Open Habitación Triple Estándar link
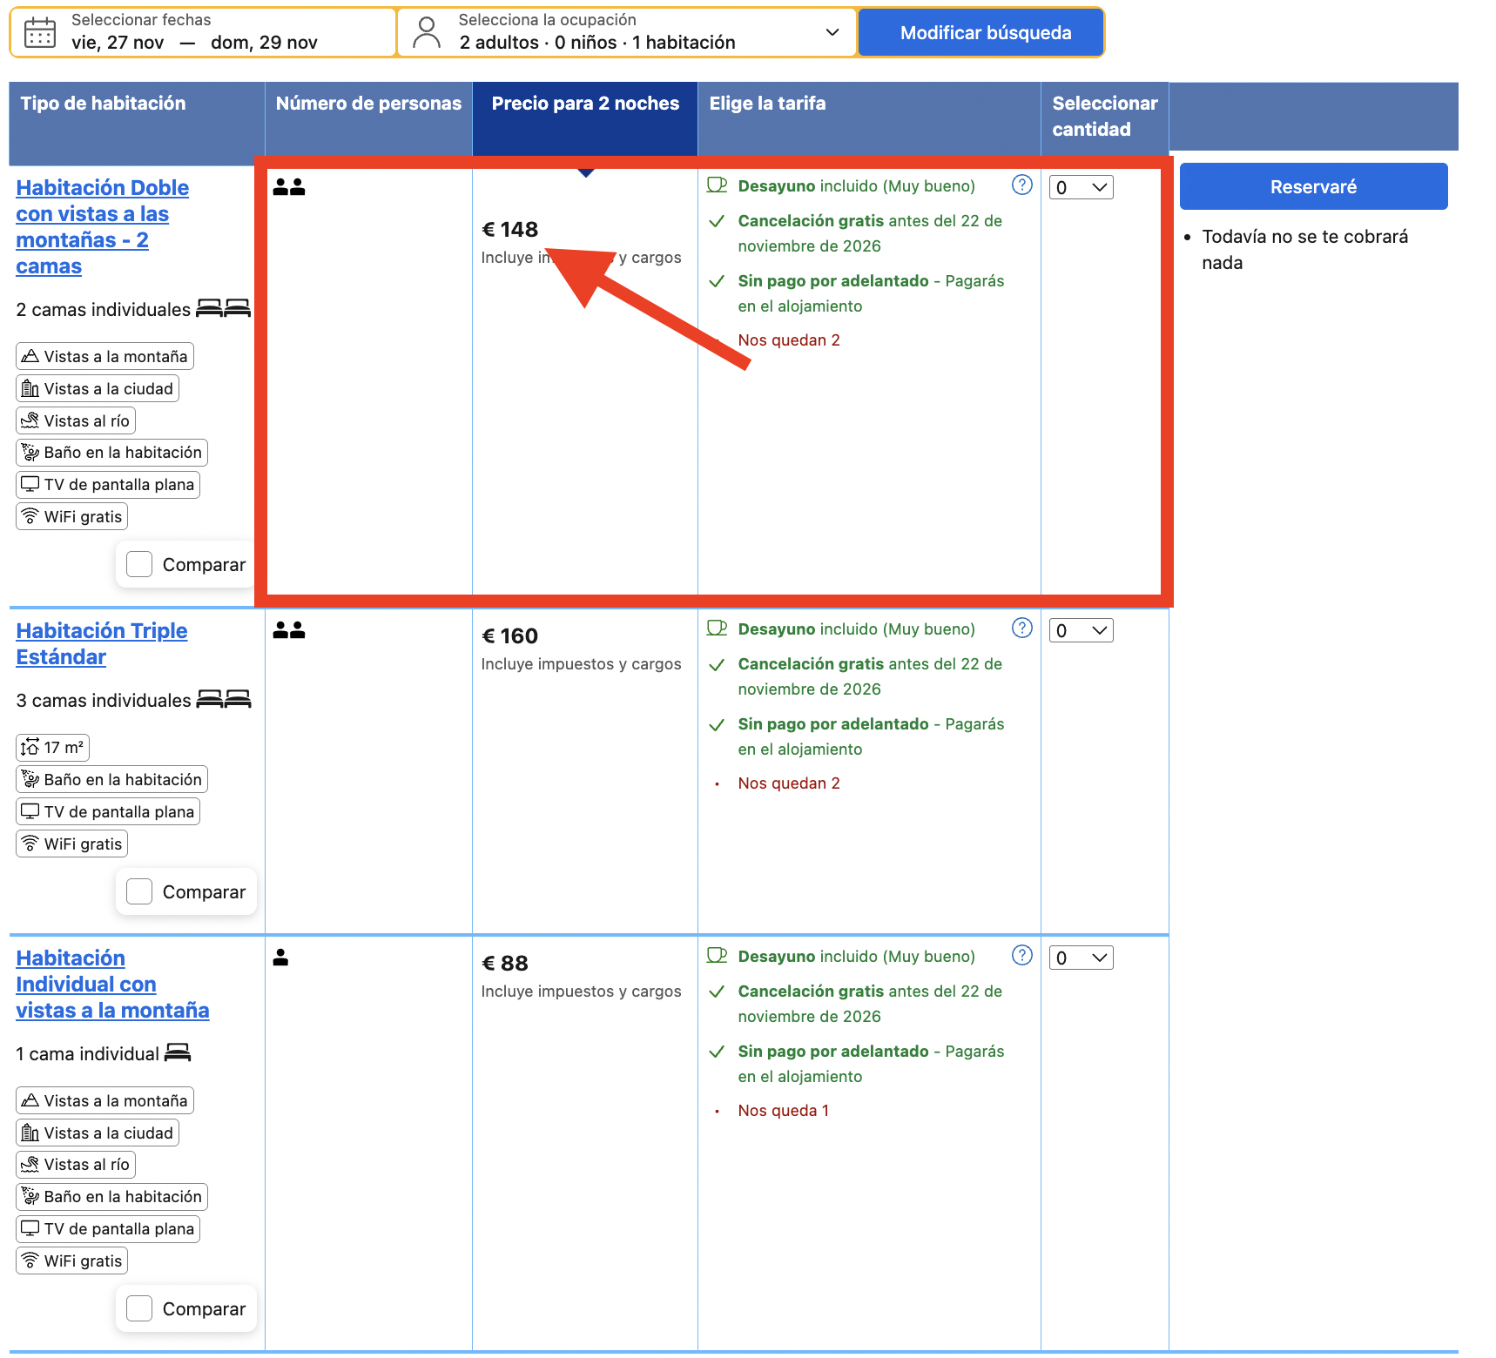This screenshot has height=1358, width=1496. point(101,643)
